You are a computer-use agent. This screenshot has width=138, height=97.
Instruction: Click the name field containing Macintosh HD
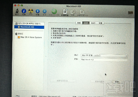pyautogui.click(x=104, y=60)
